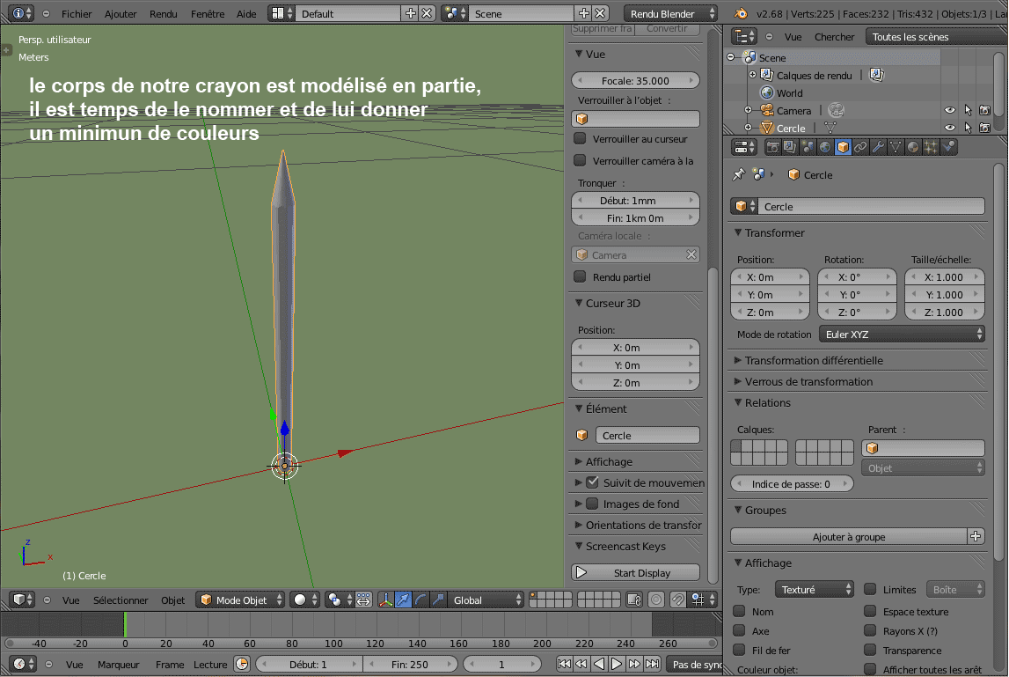Toggle the 3D manipulator axes icon
The height and width of the screenshot is (677, 1009).
click(x=385, y=600)
